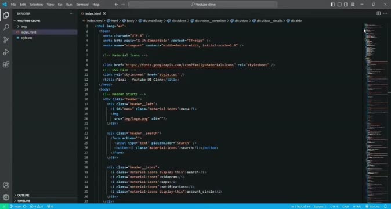Click the Spaces indentation status entry
Screen dimensions: 391x209
point(320,206)
